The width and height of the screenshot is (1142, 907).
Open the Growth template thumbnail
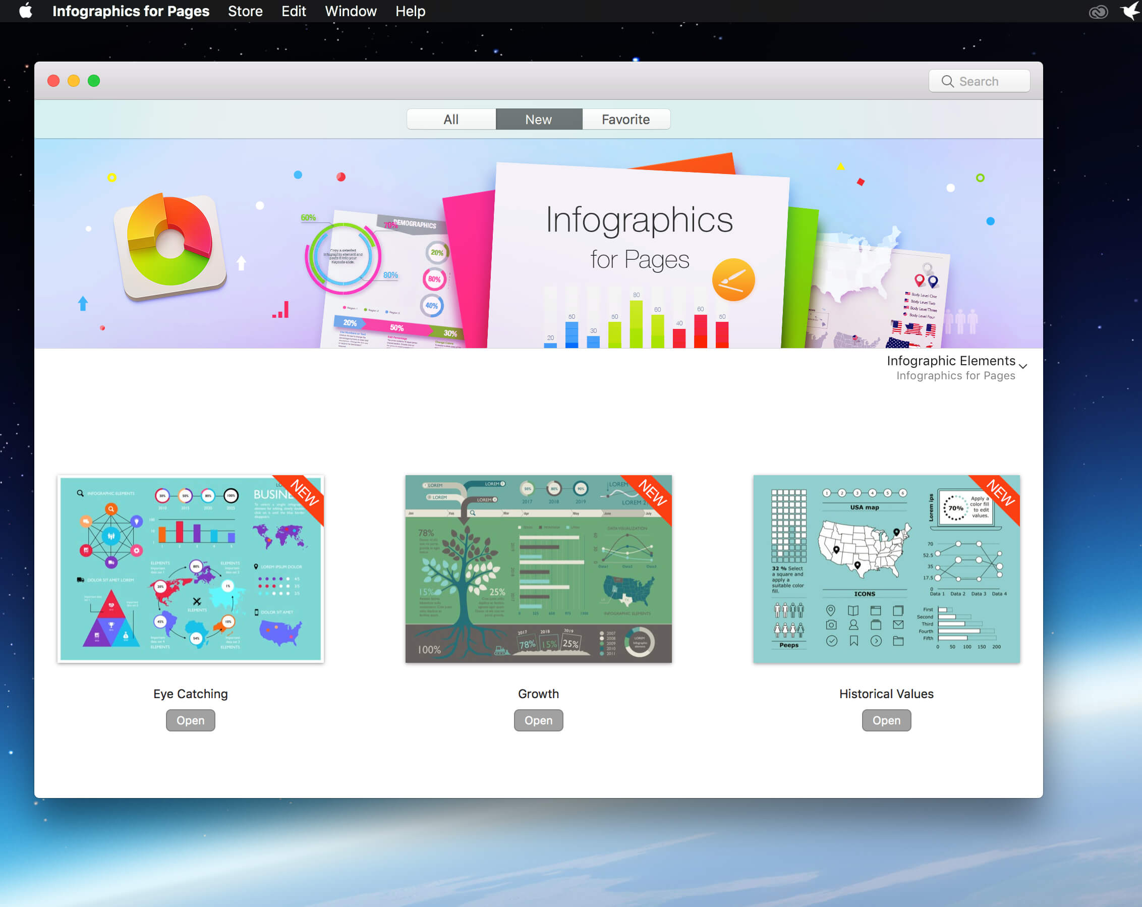click(539, 569)
